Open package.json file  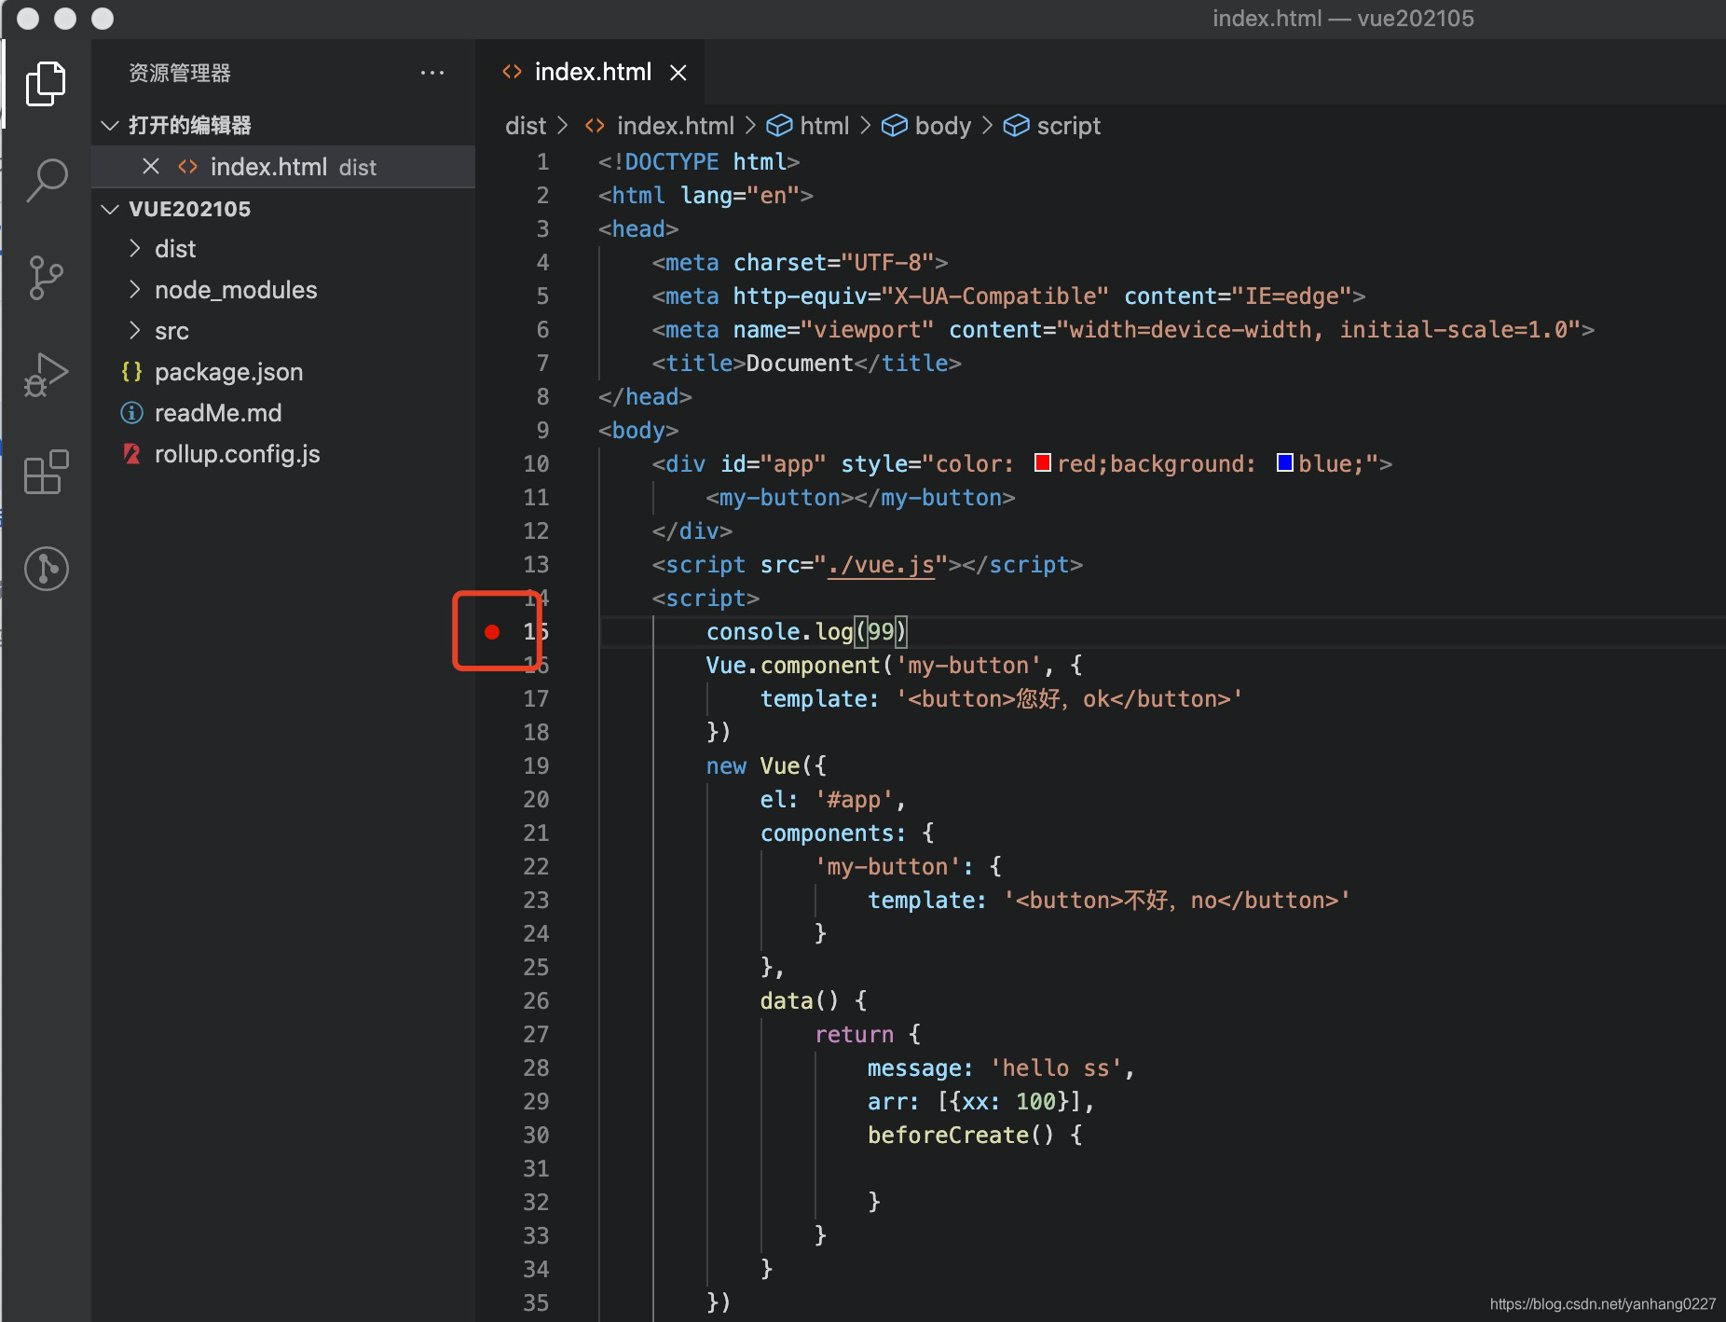[x=228, y=372]
